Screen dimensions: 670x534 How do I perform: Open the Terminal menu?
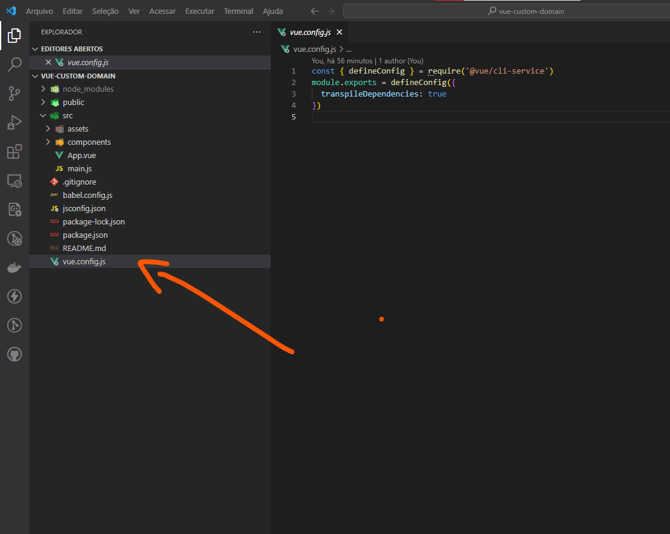coord(239,11)
